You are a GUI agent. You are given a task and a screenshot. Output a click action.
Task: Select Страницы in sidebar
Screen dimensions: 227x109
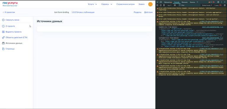(10, 49)
